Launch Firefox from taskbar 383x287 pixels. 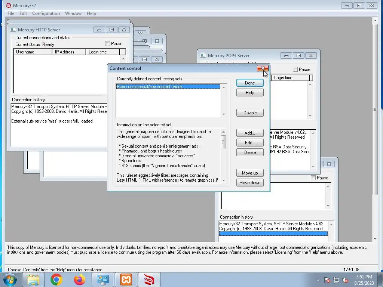[x=80, y=280]
